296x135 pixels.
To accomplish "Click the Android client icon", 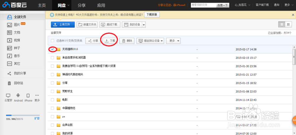I will (x=18, y=95).
